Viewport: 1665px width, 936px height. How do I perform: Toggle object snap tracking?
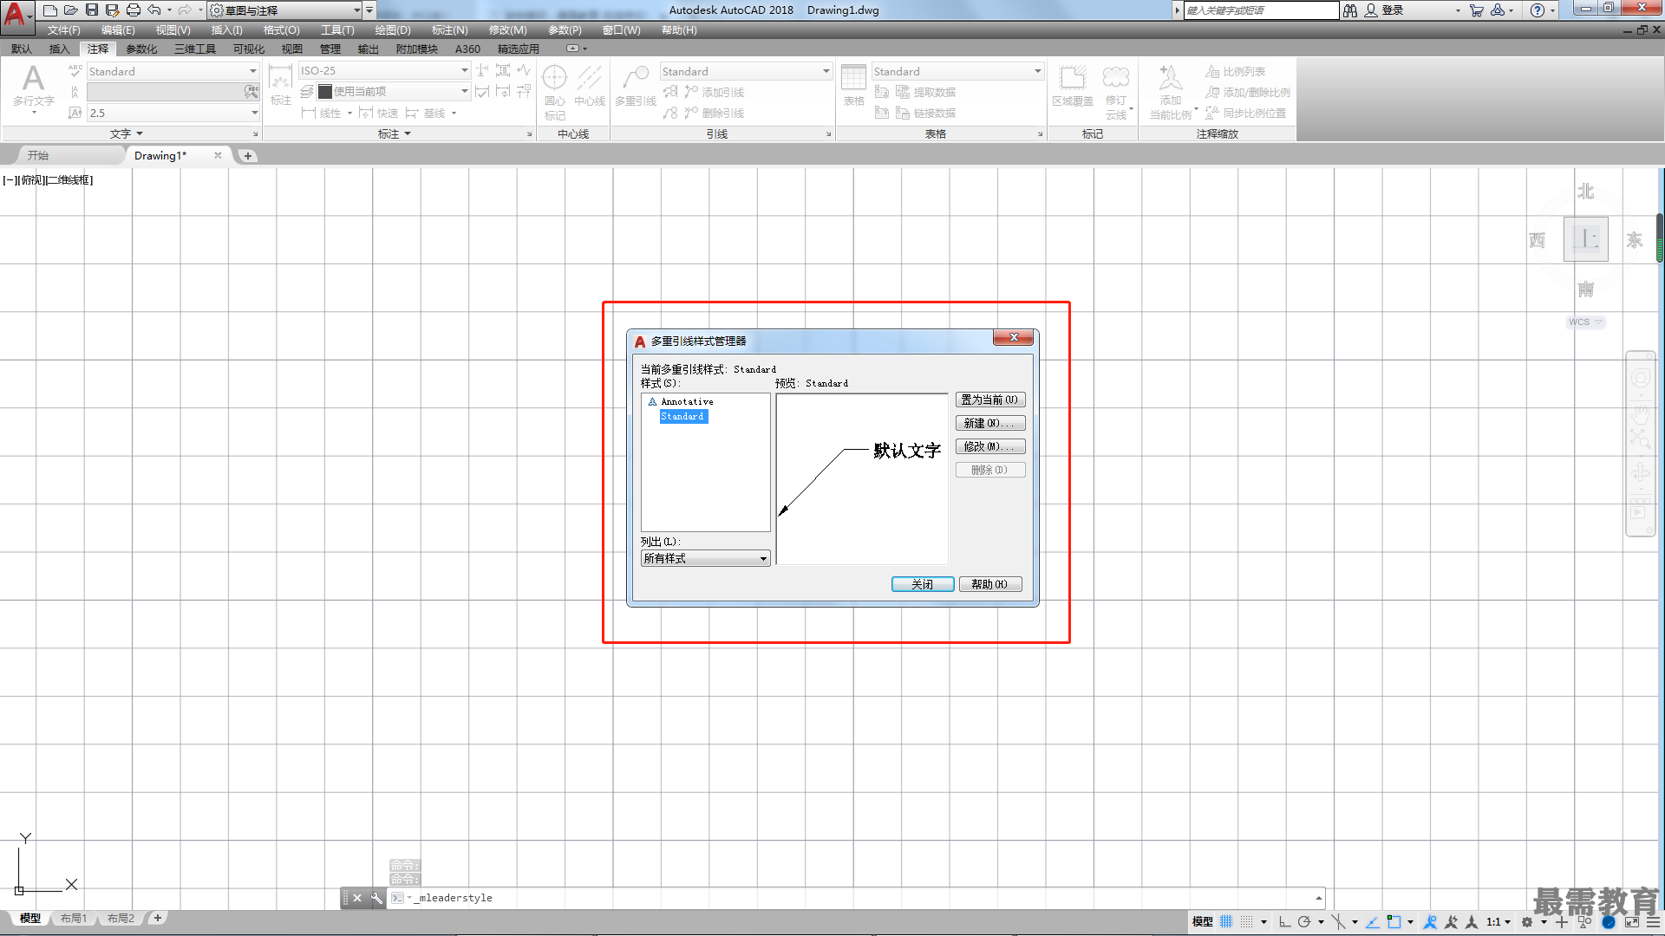click(1372, 922)
